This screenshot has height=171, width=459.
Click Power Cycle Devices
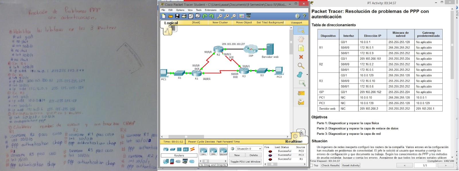pos(201,142)
